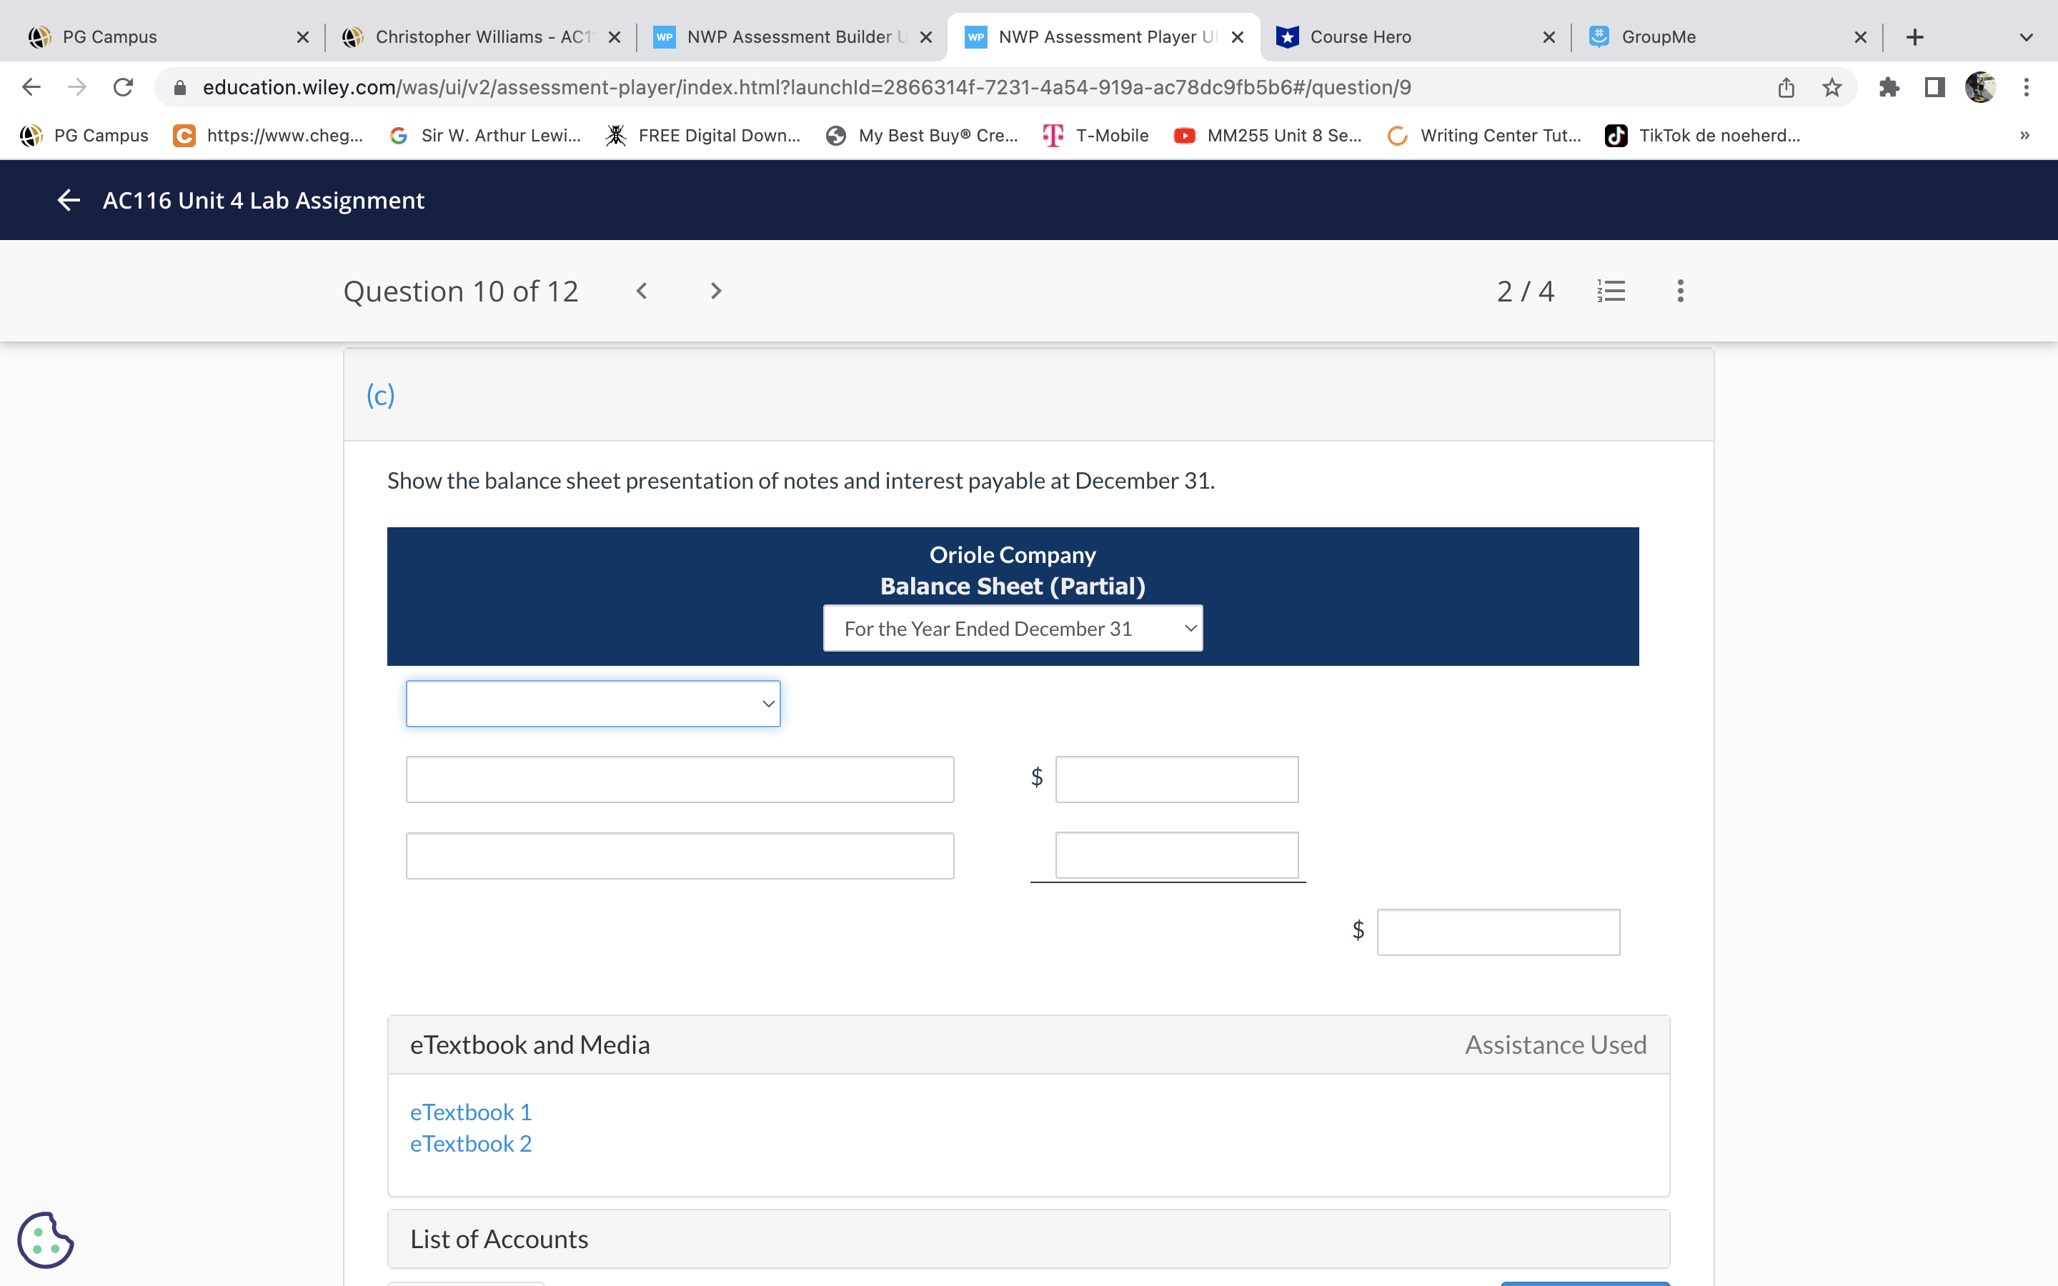Open the empty balance sheet section dropdown
Image resolution: width=2058 pixels, height=1286 pixels.
pos(592,704)
